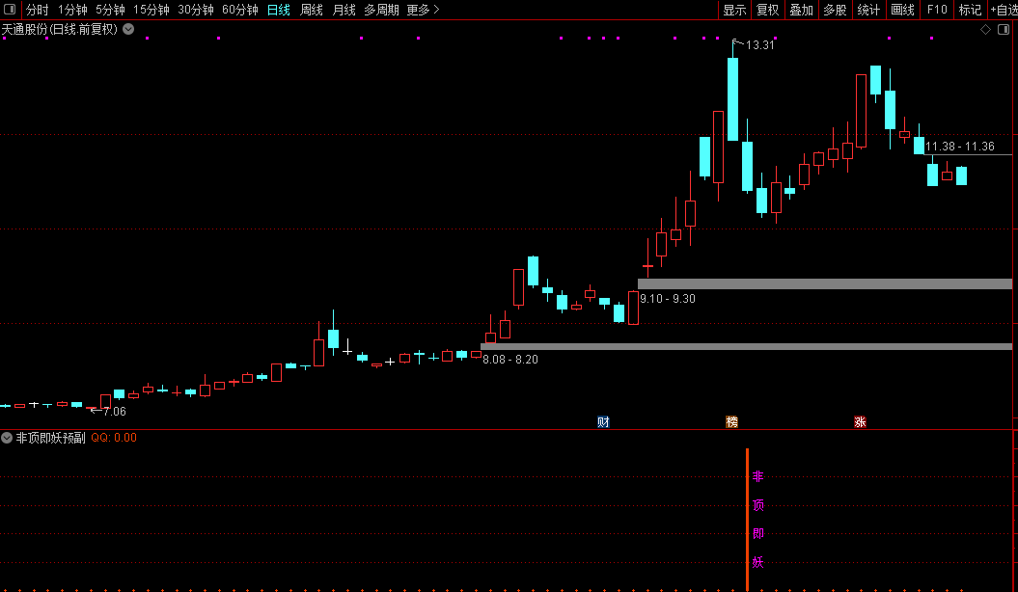Screen dimensions: 1018x592
Task: Click the panel layout icon at chart top-right
Action: point(1004,29)
